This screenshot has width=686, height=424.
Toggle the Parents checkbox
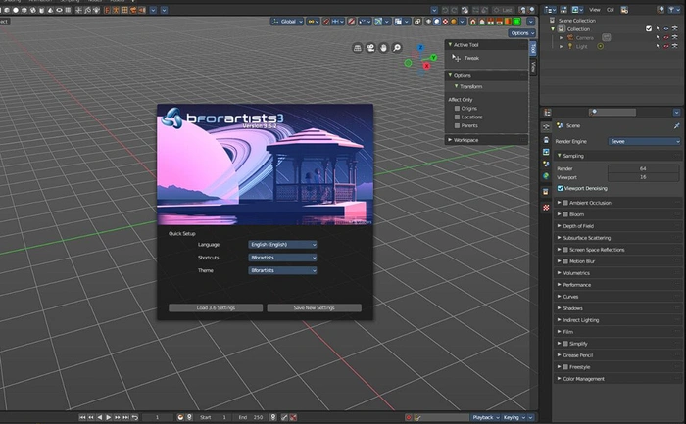(x=457, y=126)
